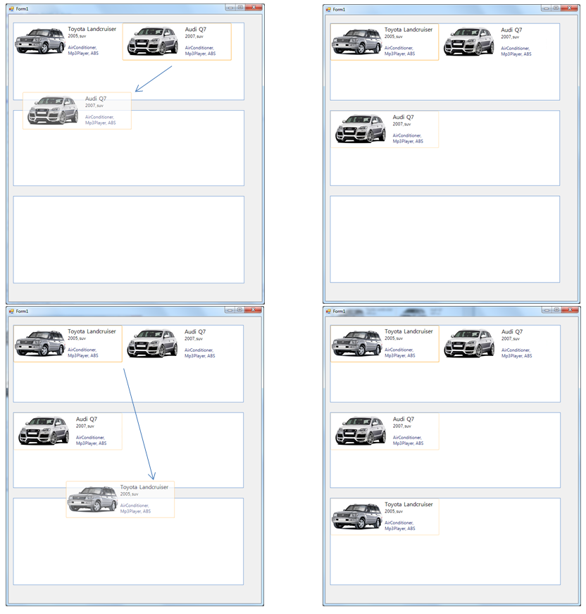Select 'Audi Q7' title in highlighted card, upper-left window
Image resolution: width=586 pixels, height=614 pixels.
coord(196,30)
